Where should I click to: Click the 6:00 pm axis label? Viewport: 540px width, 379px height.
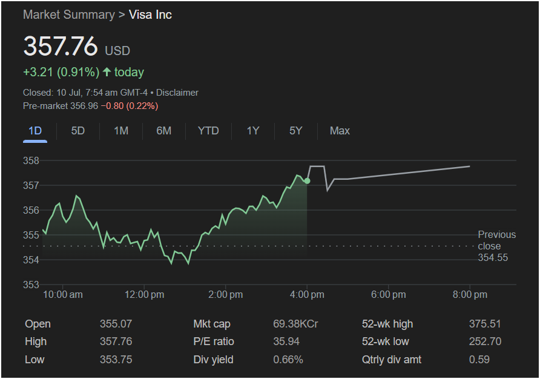tap(389, 295)
